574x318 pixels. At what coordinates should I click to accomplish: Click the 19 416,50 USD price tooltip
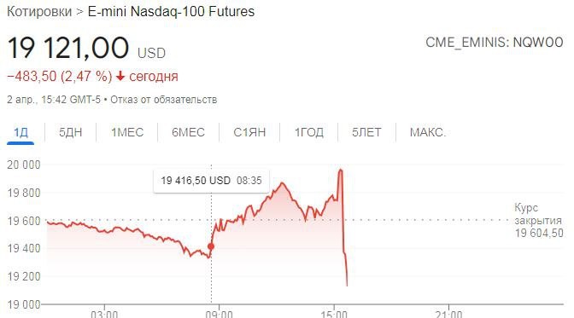pyautogui.click(x=211, y=181)
